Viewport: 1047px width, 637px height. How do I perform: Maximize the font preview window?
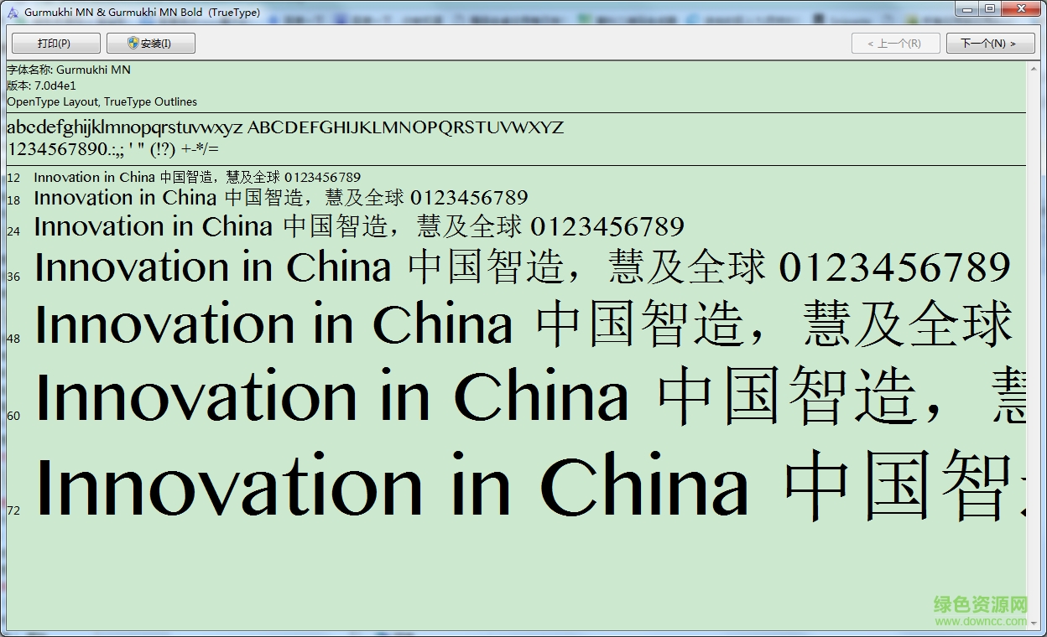coord(990,9)
